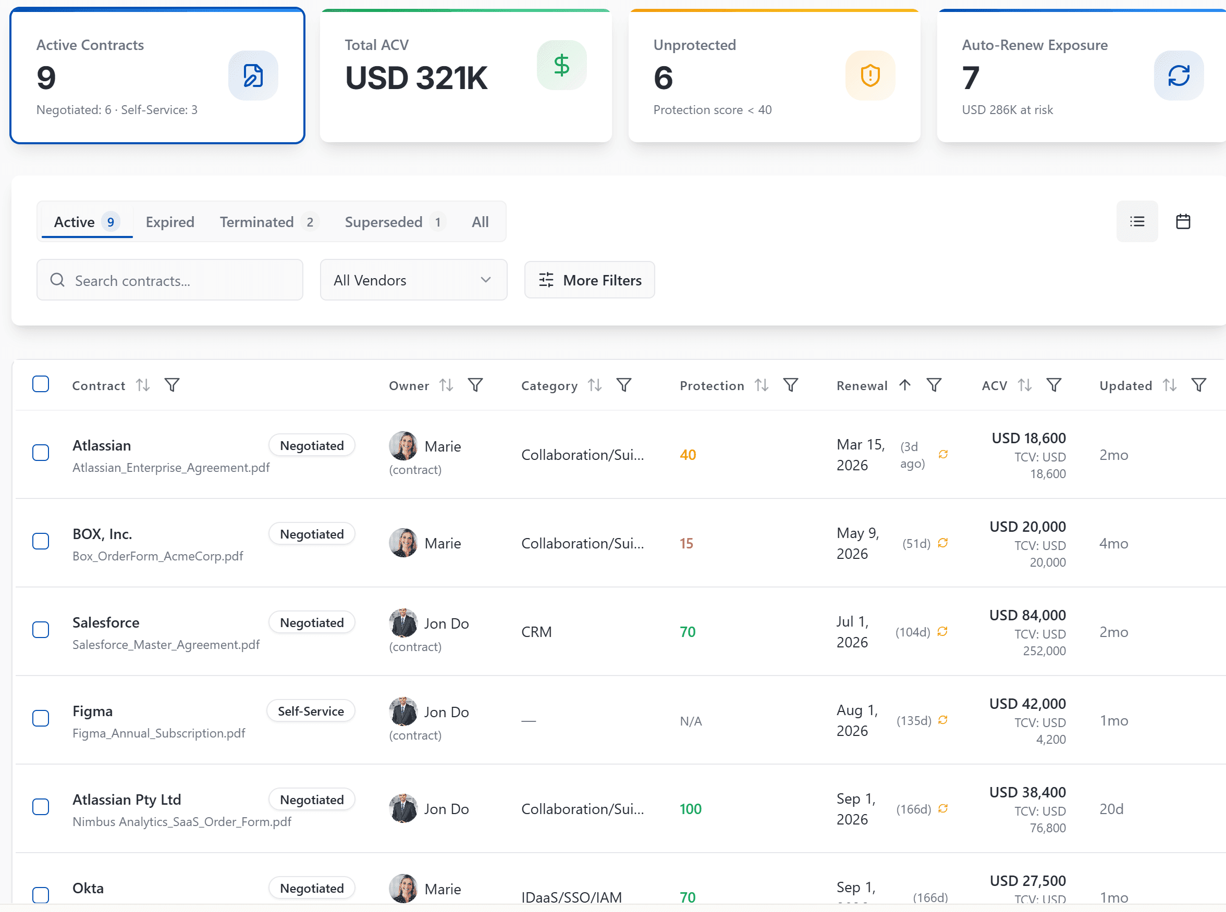Filter by ACV using funnel icon

tap(1053, 385)
